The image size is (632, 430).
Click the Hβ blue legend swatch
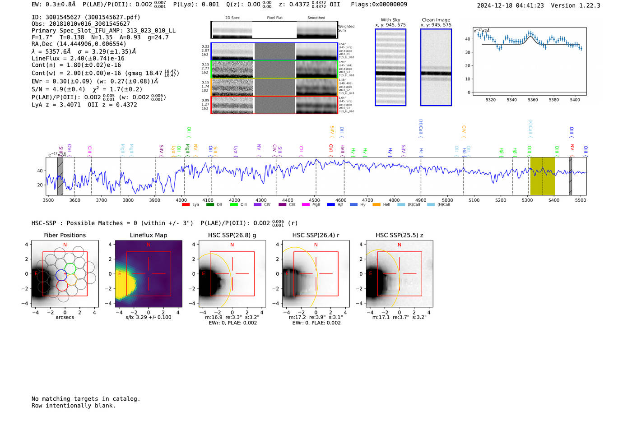coord(331,205)
